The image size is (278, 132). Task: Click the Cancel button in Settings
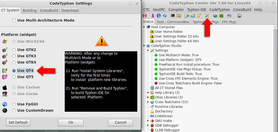pyautogui.click(x=121, y=122)
